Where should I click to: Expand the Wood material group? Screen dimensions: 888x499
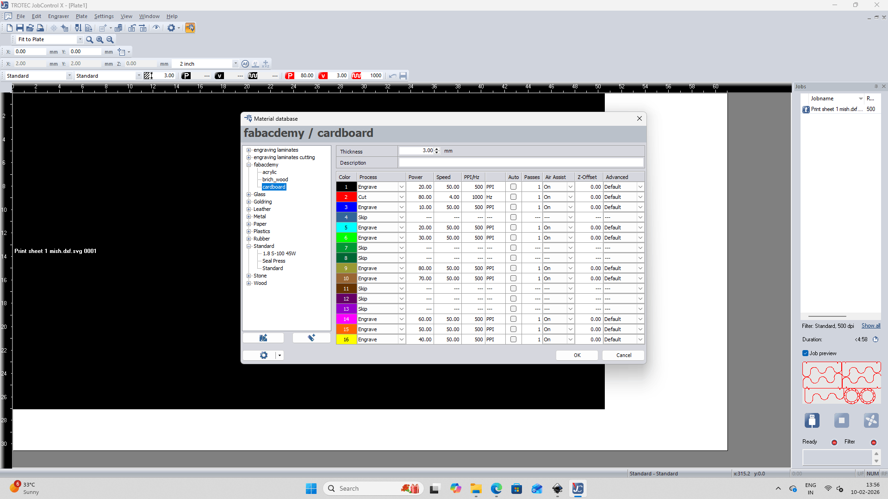click(x=249, y=283)
